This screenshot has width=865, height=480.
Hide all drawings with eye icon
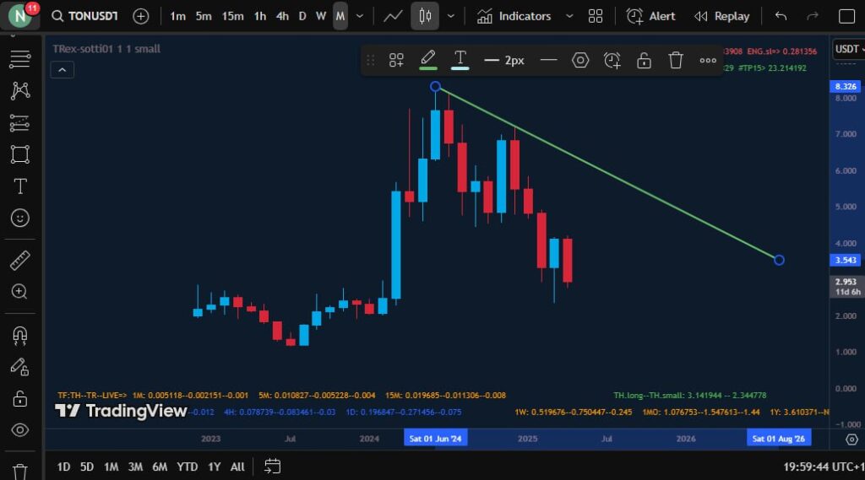(x=20, y=429)
